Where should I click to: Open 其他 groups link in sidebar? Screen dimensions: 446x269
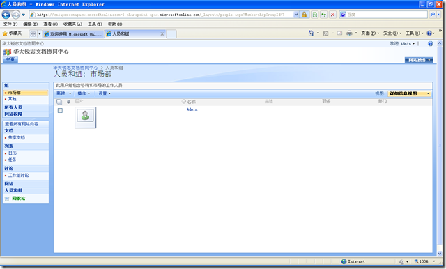pos(15,99)
